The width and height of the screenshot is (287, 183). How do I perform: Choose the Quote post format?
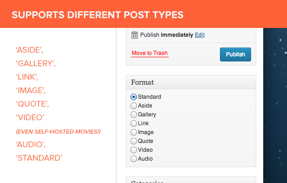click(134, 141)
